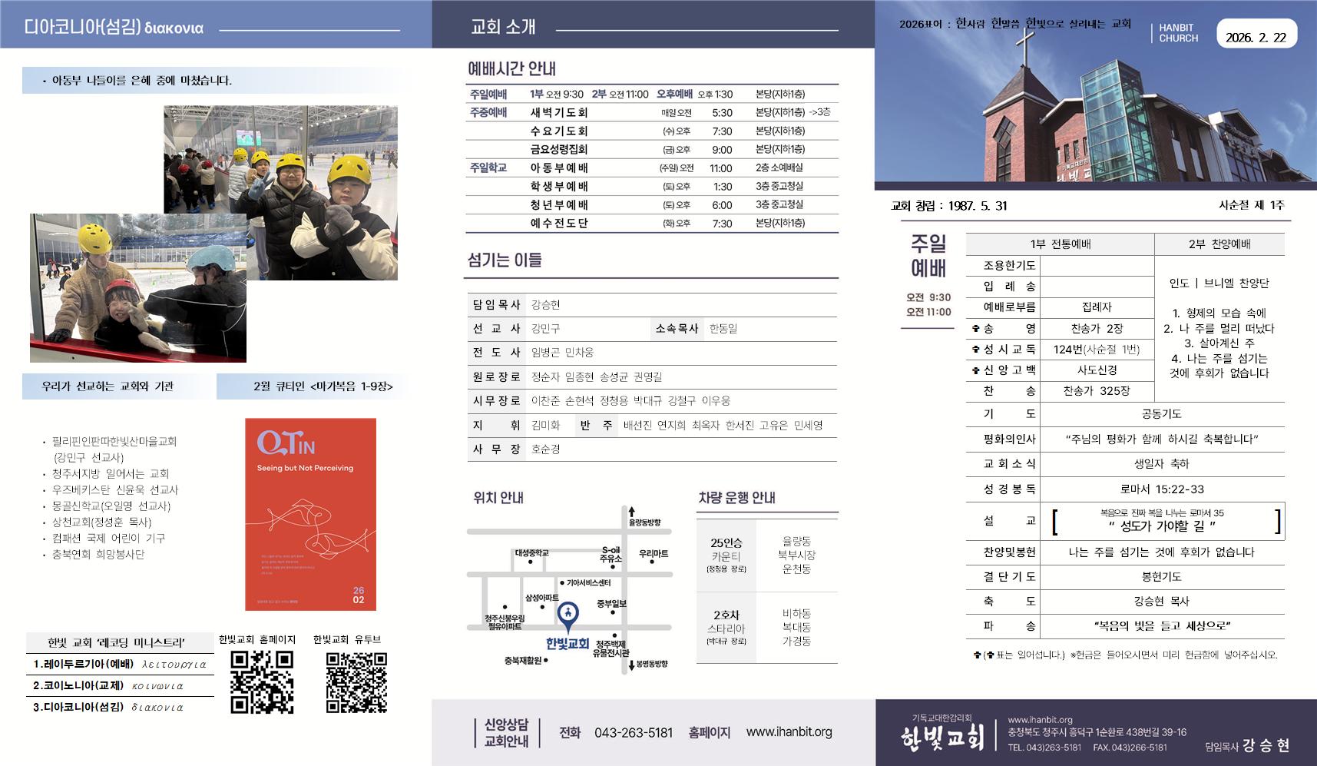Select the 1부 전통예배 column header
This screenshot has height=766, width=1317.
tap(1060, 244)
